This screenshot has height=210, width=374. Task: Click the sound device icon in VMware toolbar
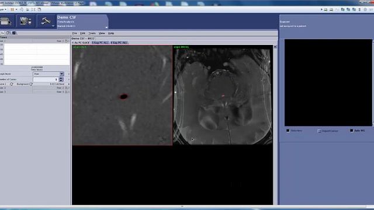[x=365, y=9]
